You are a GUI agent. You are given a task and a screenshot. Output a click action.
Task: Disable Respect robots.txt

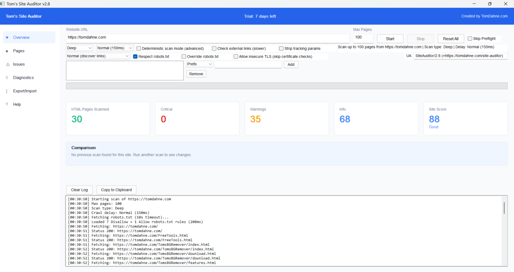(135, 56)
